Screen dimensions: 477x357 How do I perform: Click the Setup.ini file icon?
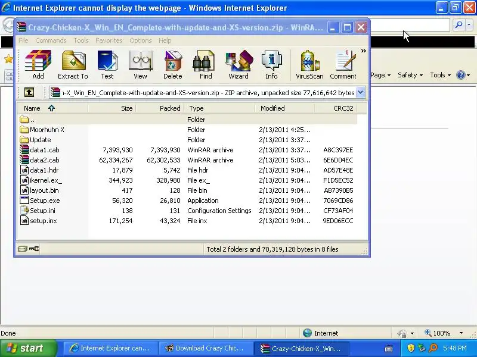(24, 211)
